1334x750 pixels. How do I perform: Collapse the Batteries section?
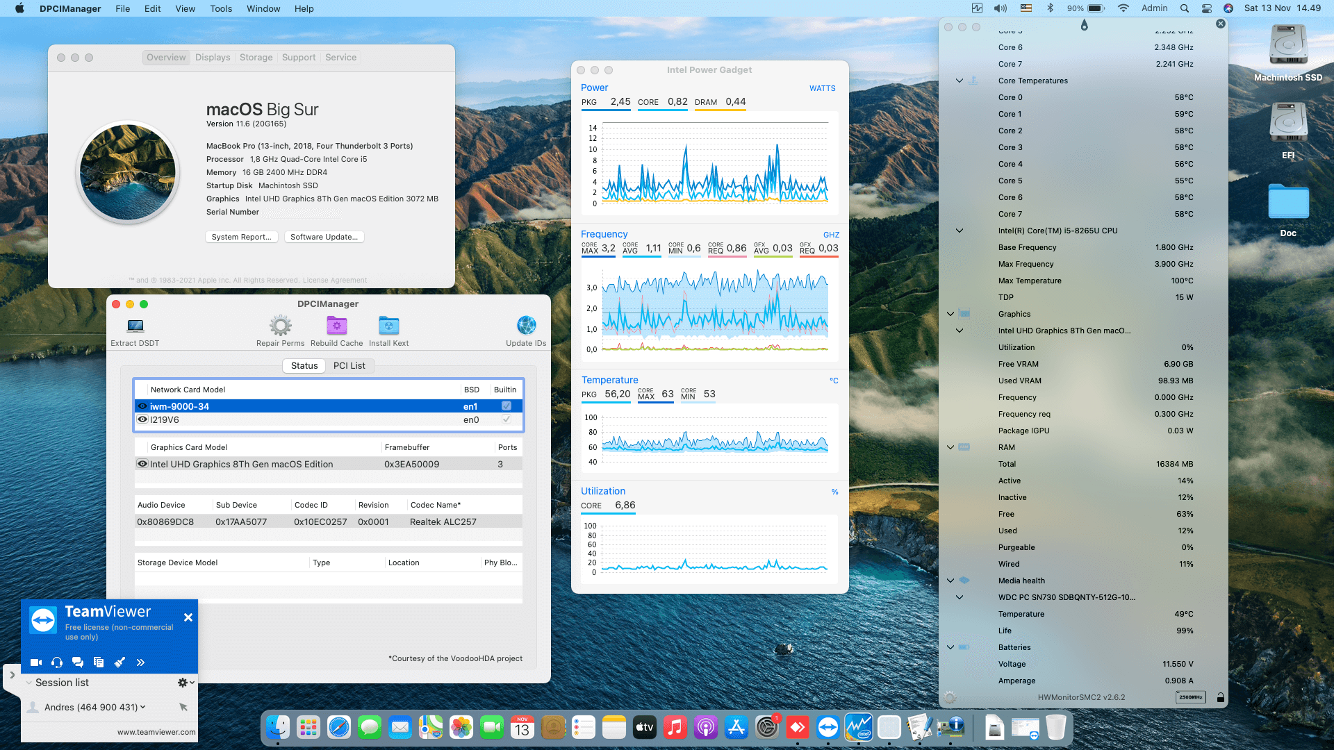click(950, 647)
